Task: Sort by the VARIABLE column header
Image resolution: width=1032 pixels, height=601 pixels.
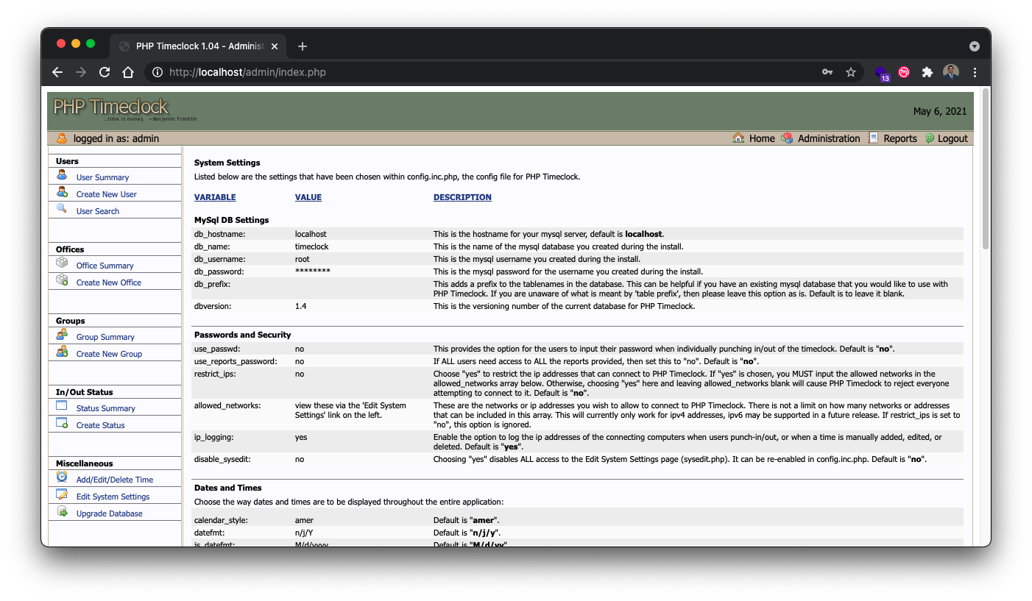Action: pos(215,197)
